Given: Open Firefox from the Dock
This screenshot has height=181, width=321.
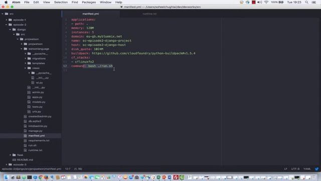Looking at the screenshot, I should click(46, 177).
